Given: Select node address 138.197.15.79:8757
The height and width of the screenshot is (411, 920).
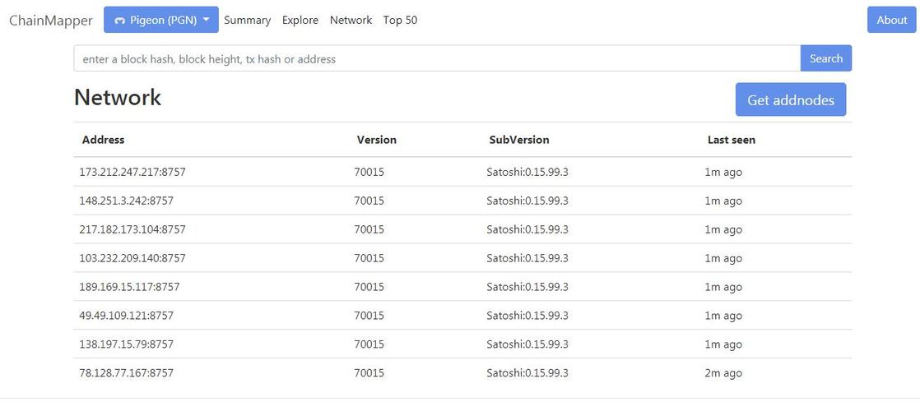Looking at the screenshot, I should pyautogui.click(x=126, y=344).
